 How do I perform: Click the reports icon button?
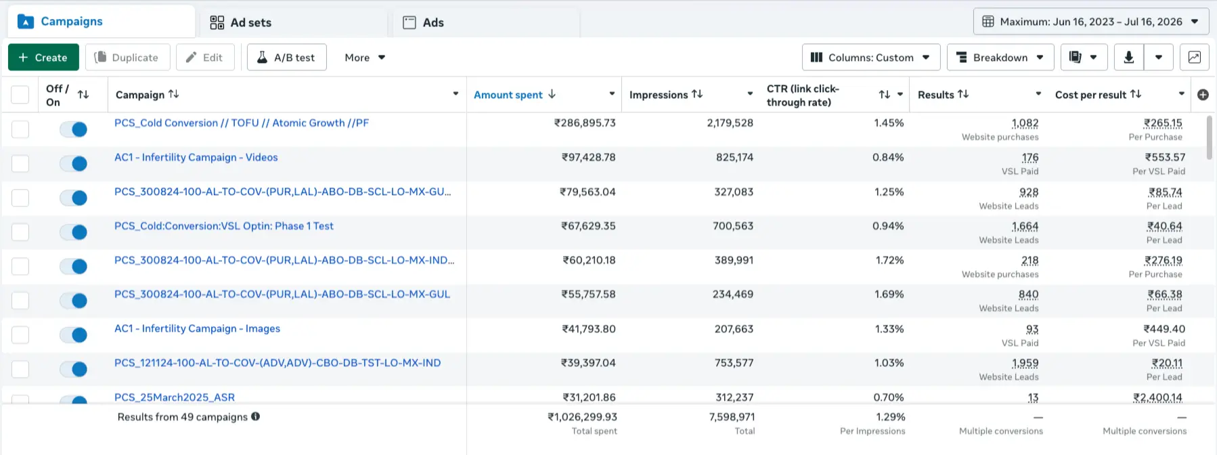tap(1084, 58)
